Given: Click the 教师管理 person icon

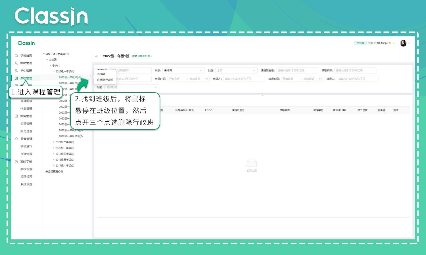Looking at the screenshot, I should (x=16, y=63).
